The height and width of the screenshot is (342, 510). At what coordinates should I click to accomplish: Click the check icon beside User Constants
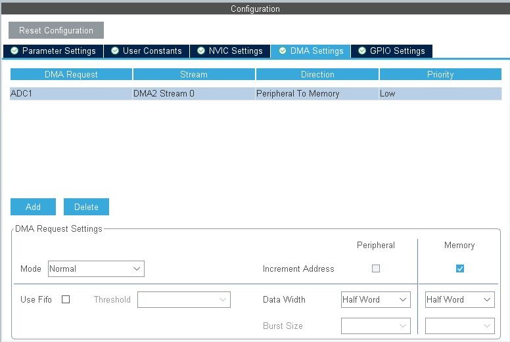coord(115,51)
